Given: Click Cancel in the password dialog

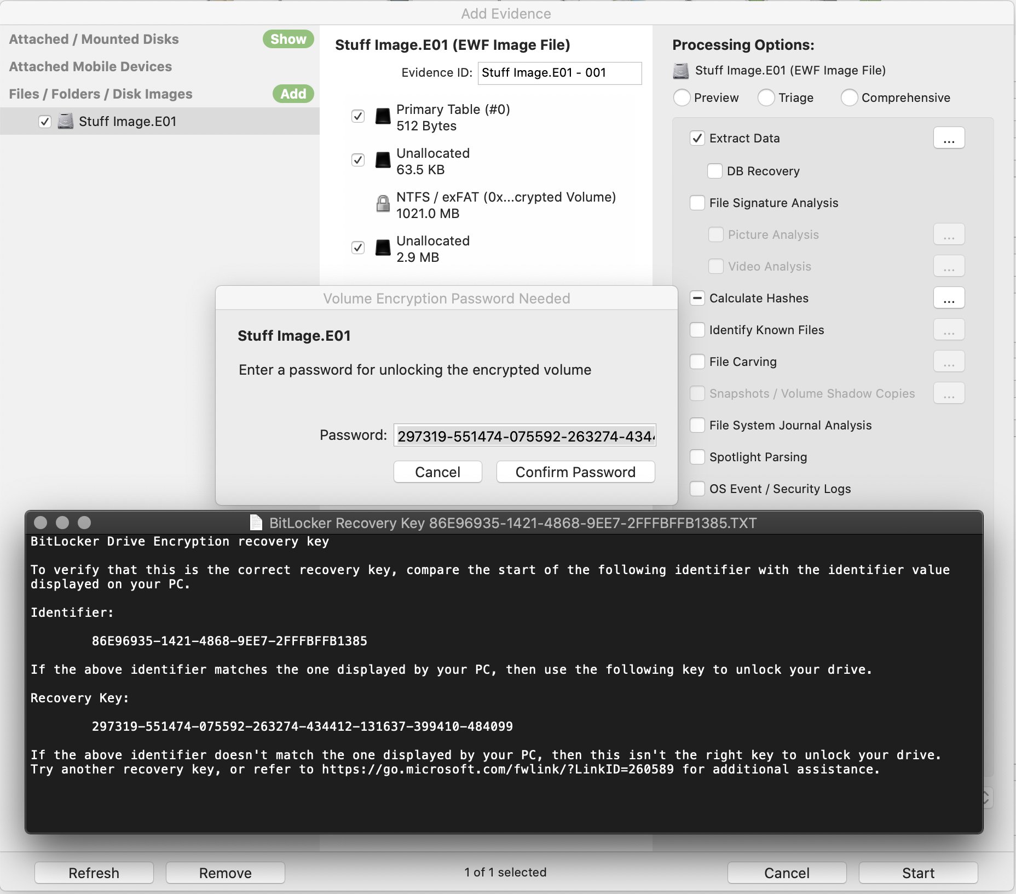Looking at the screenshot, I should pyautogui.click(x=438, y=472).
